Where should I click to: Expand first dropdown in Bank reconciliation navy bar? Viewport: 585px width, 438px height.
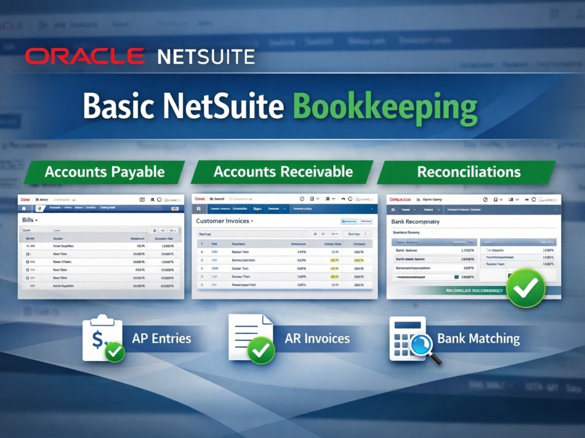tap(414, 210)
